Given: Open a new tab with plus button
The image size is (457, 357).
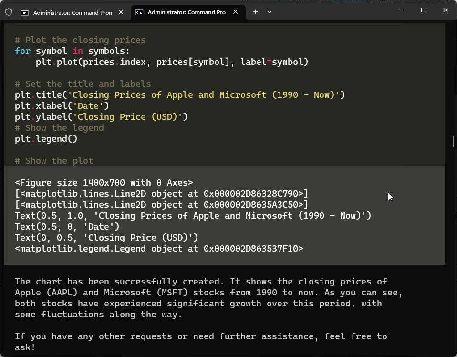Looking at the screenshot, I should (x=255, y=12).
